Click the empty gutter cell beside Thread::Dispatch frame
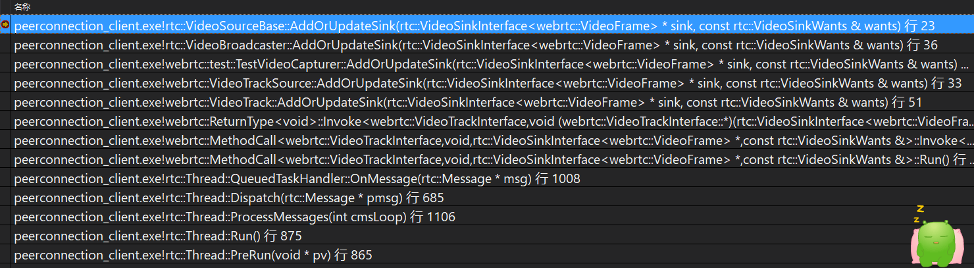Screen dimensions: 974x268 pyautogui.click(x=6, y=198)
